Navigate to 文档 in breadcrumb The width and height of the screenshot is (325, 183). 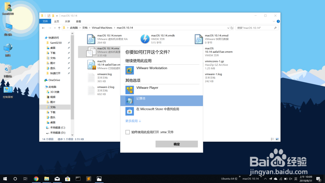coord(85,28)
